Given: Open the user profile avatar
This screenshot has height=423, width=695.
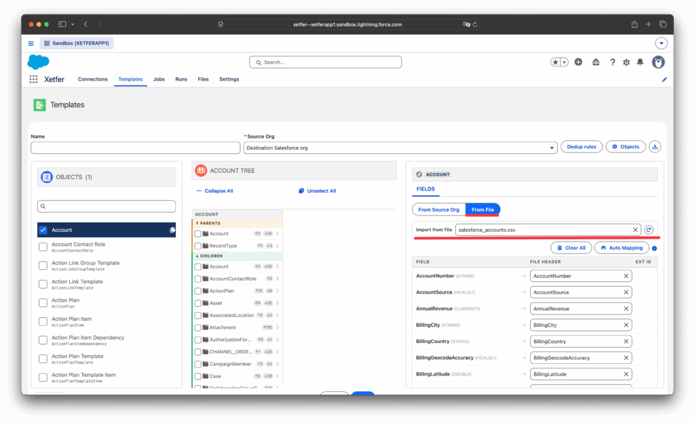Looking at the screenshot, I should pos(658,62).
